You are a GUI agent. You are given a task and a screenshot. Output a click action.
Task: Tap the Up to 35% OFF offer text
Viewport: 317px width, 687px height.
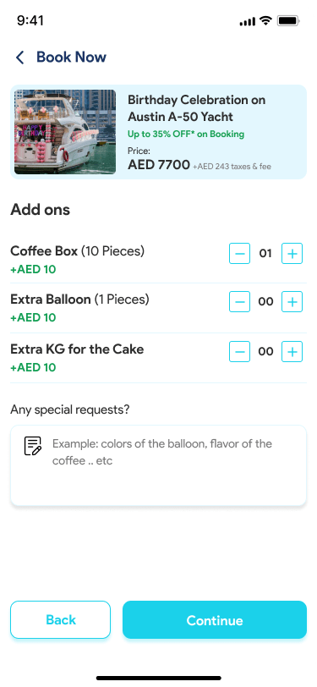pyautogui.click(x=186, y=134)
